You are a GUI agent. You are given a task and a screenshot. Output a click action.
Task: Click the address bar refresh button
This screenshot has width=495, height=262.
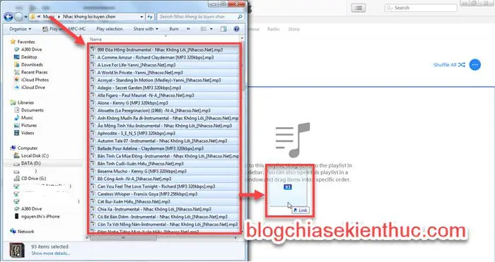[x=150, y=17]
